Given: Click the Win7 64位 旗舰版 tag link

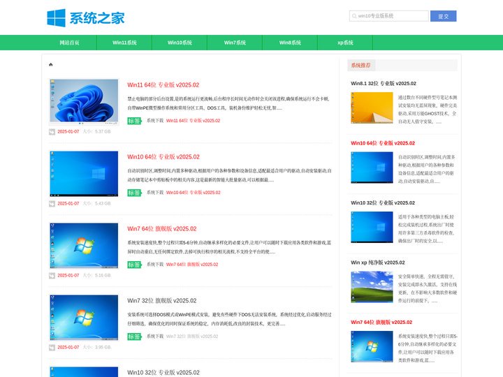Looking at the screenshot, I should pyautogui.click(x=192, y=265).
